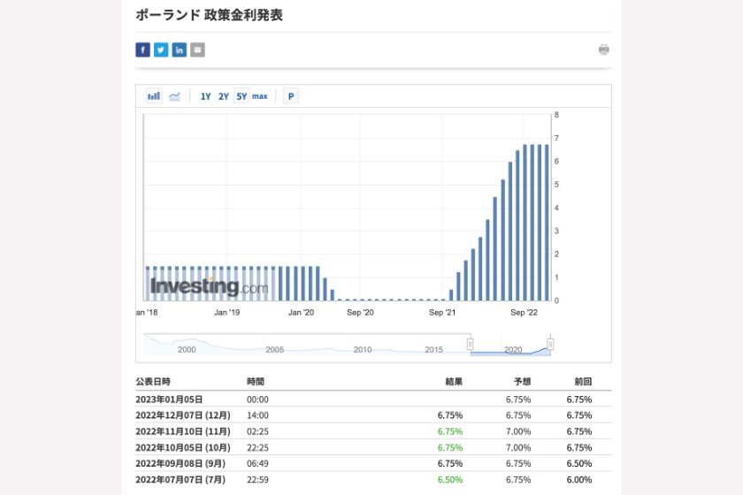Click the 2023年01月05日 row date
The width and height of the screenshot is (743, 495).
(x=169, y=400)
